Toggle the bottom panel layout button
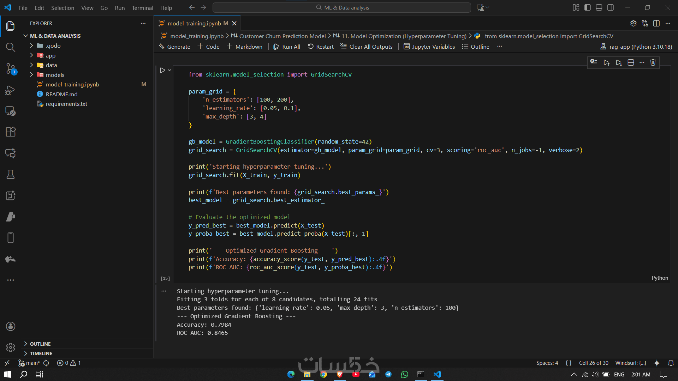This screenshot has width=678, height=381. click(599, 7)
